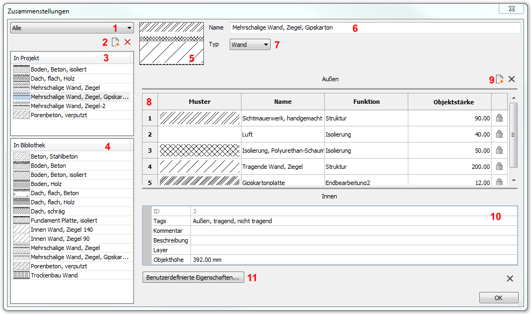Click the empty Kommentar property value field
531x314 pixels.
[x=354, y=231]
